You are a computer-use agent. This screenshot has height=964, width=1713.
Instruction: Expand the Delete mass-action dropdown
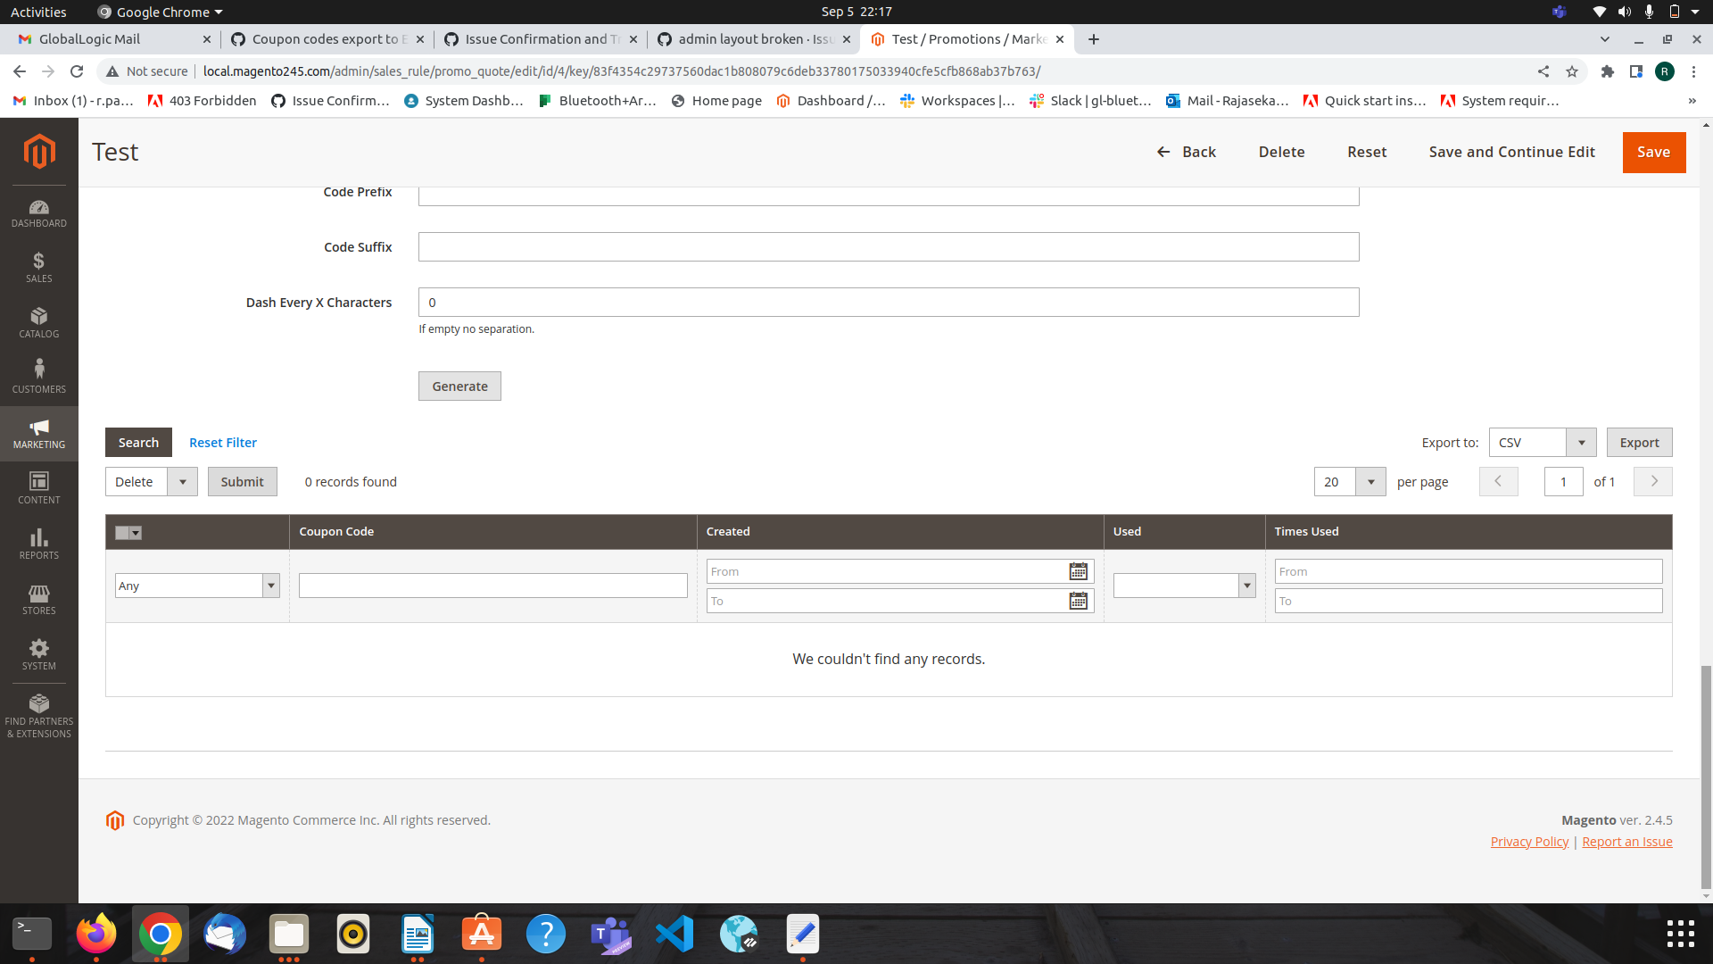coord(182,481)
